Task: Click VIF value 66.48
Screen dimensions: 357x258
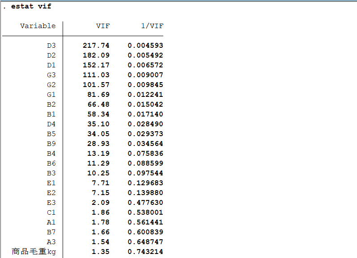Action: (x=98, y=104)
